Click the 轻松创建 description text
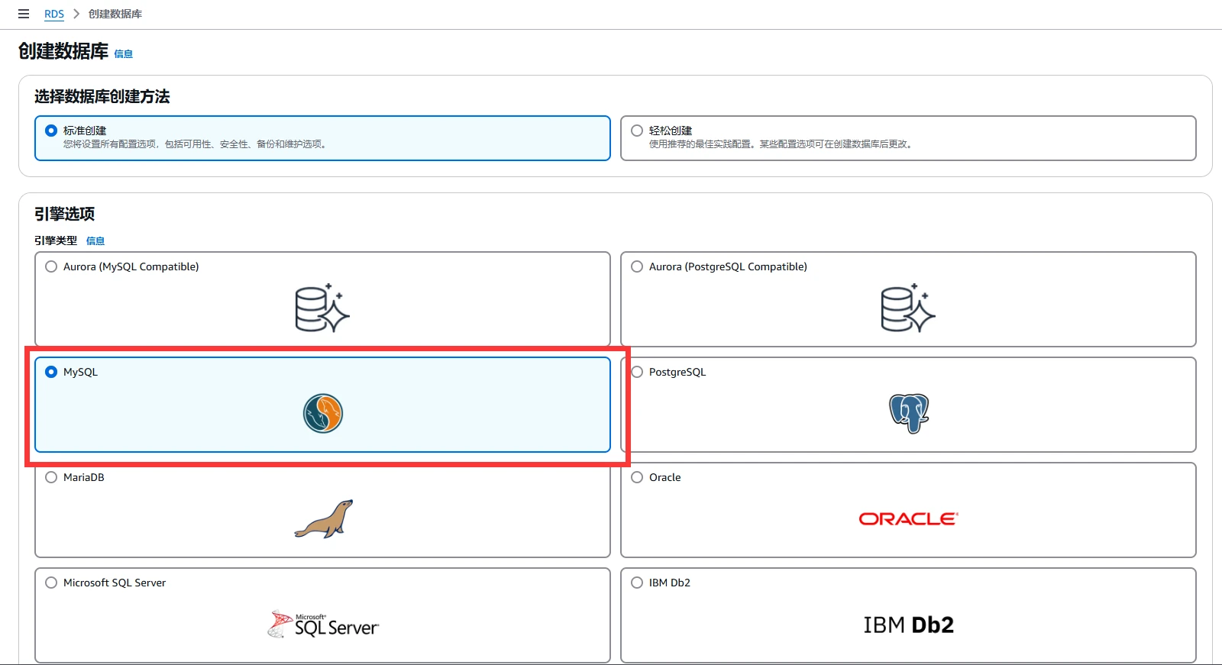This screenshot has width=1222, height=665. tap(781, 144)
